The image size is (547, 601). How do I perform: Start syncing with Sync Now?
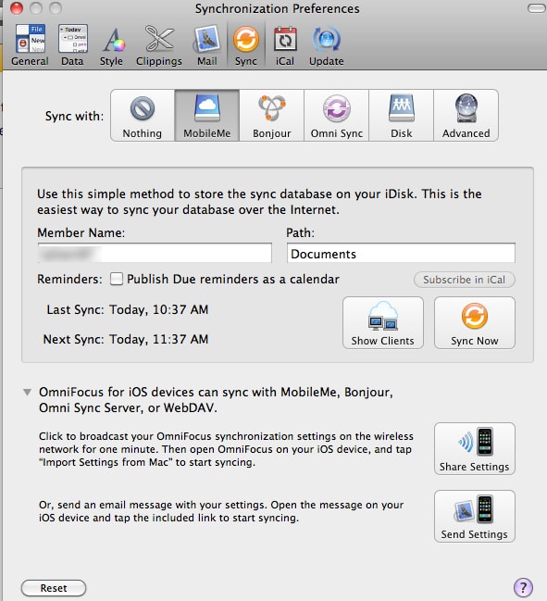tap(475, 323)
